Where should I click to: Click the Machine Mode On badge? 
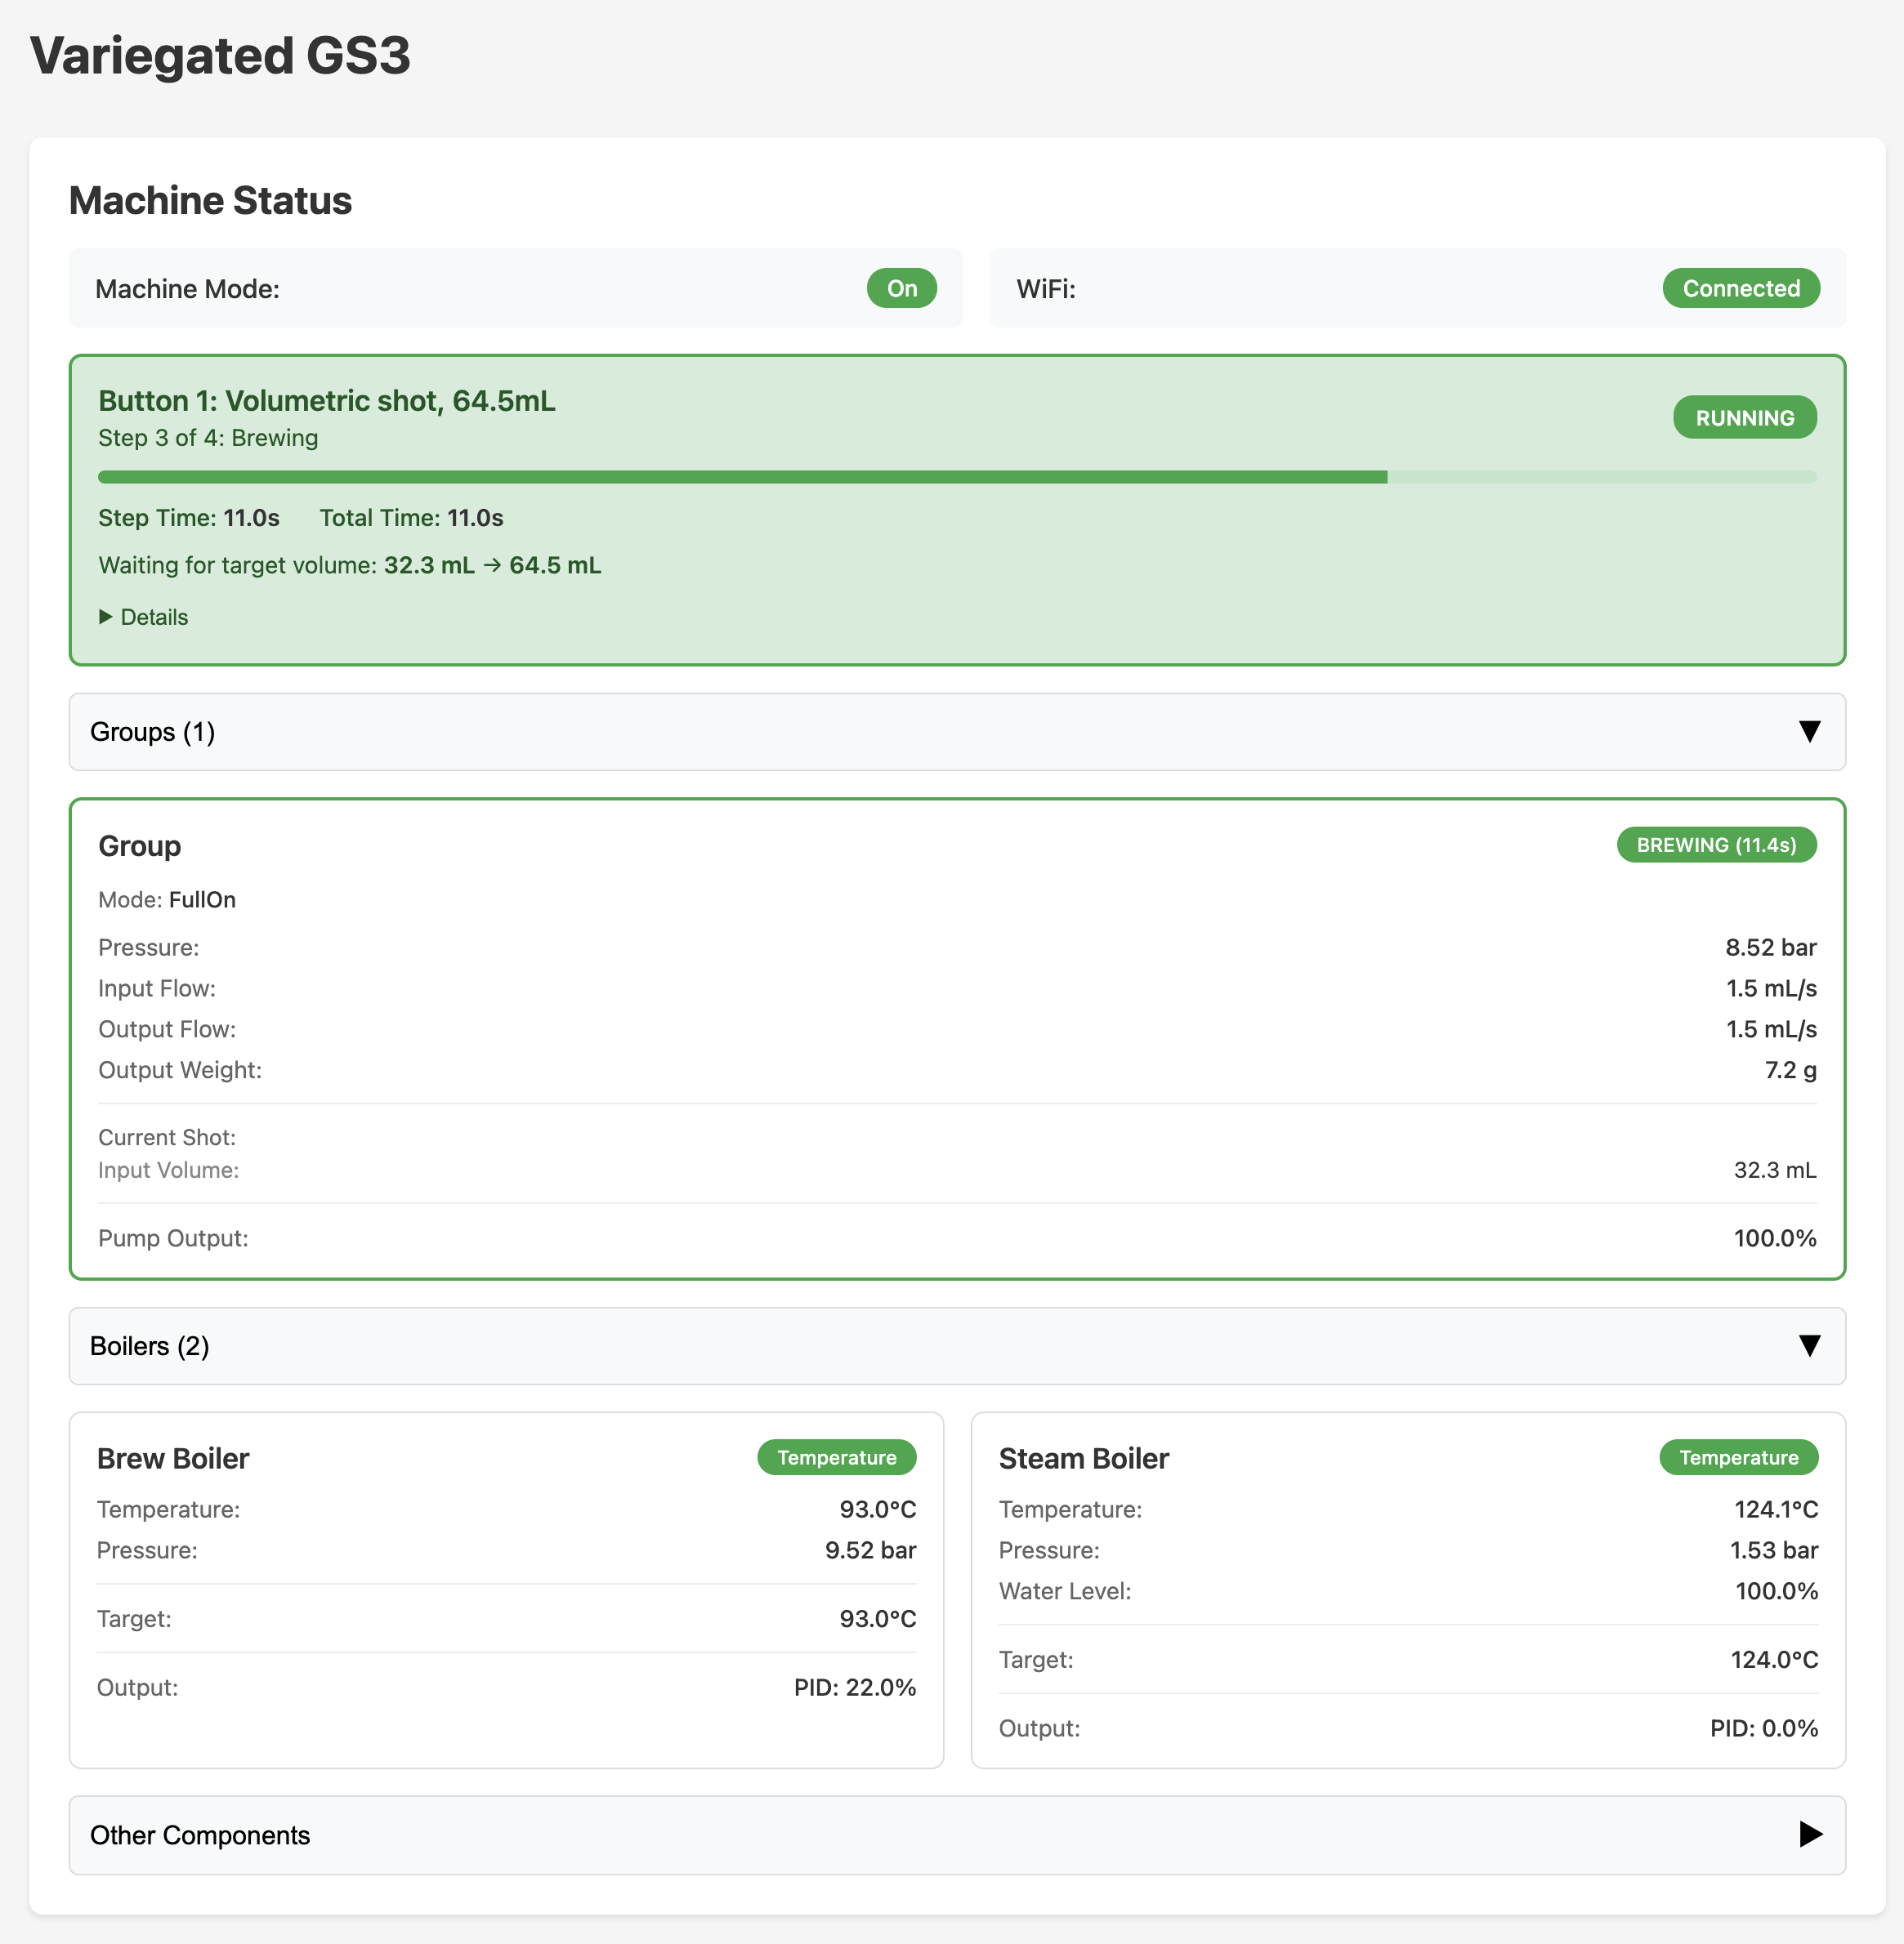click(901, 288)
